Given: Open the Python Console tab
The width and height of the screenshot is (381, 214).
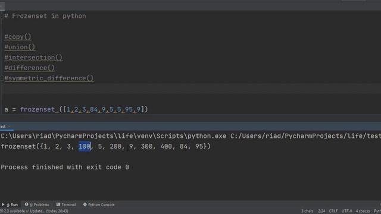Looking at the screenshot, I should 99,204.
